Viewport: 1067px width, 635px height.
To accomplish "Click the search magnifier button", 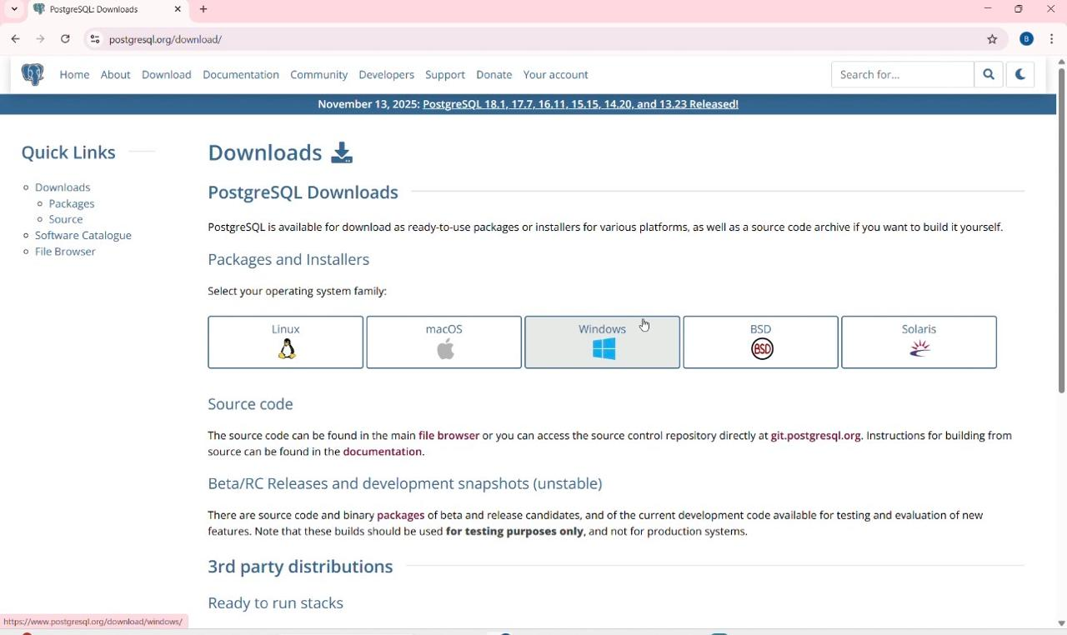I will coord(988,74).
